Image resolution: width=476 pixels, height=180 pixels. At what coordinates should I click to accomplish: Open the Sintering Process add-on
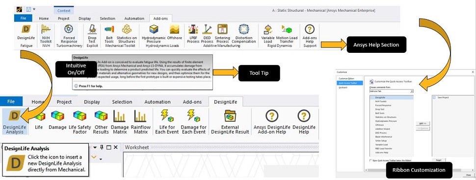(x=222, y=33)
